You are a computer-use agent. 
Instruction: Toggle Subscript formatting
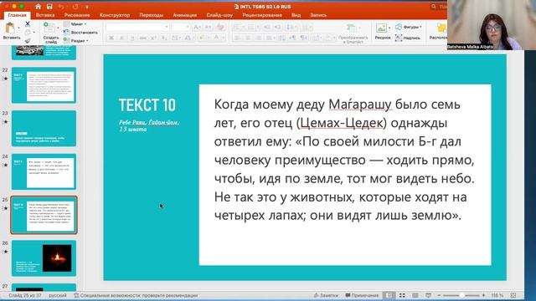[x=164, y=38]
